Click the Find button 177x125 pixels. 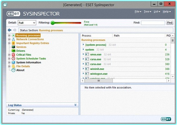(170, 23)
